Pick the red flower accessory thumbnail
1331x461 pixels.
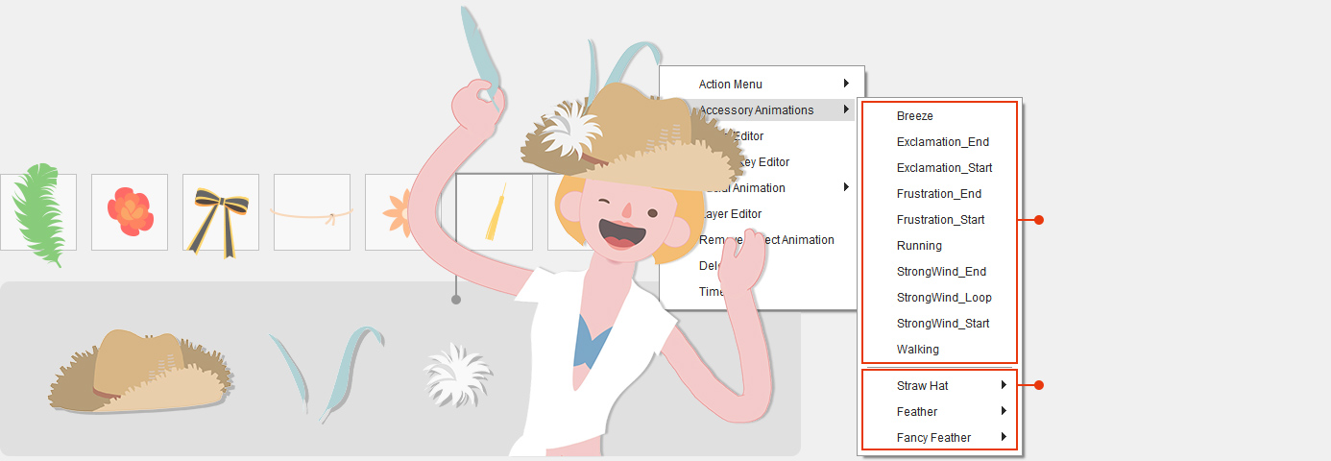click(130, 212)
